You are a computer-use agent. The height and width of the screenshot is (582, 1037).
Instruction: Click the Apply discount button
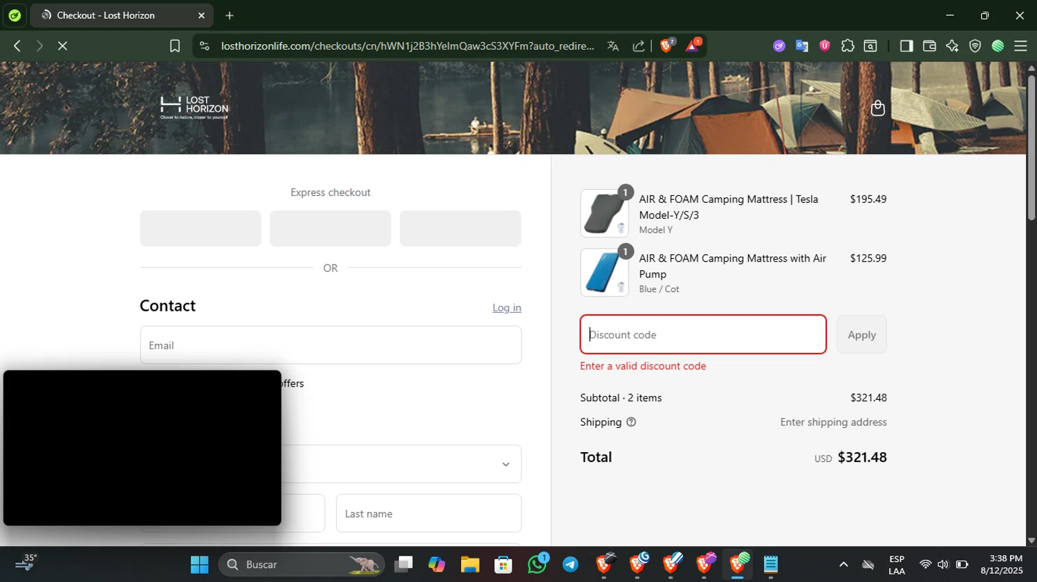pyautogui.click(x=861, y=334)
